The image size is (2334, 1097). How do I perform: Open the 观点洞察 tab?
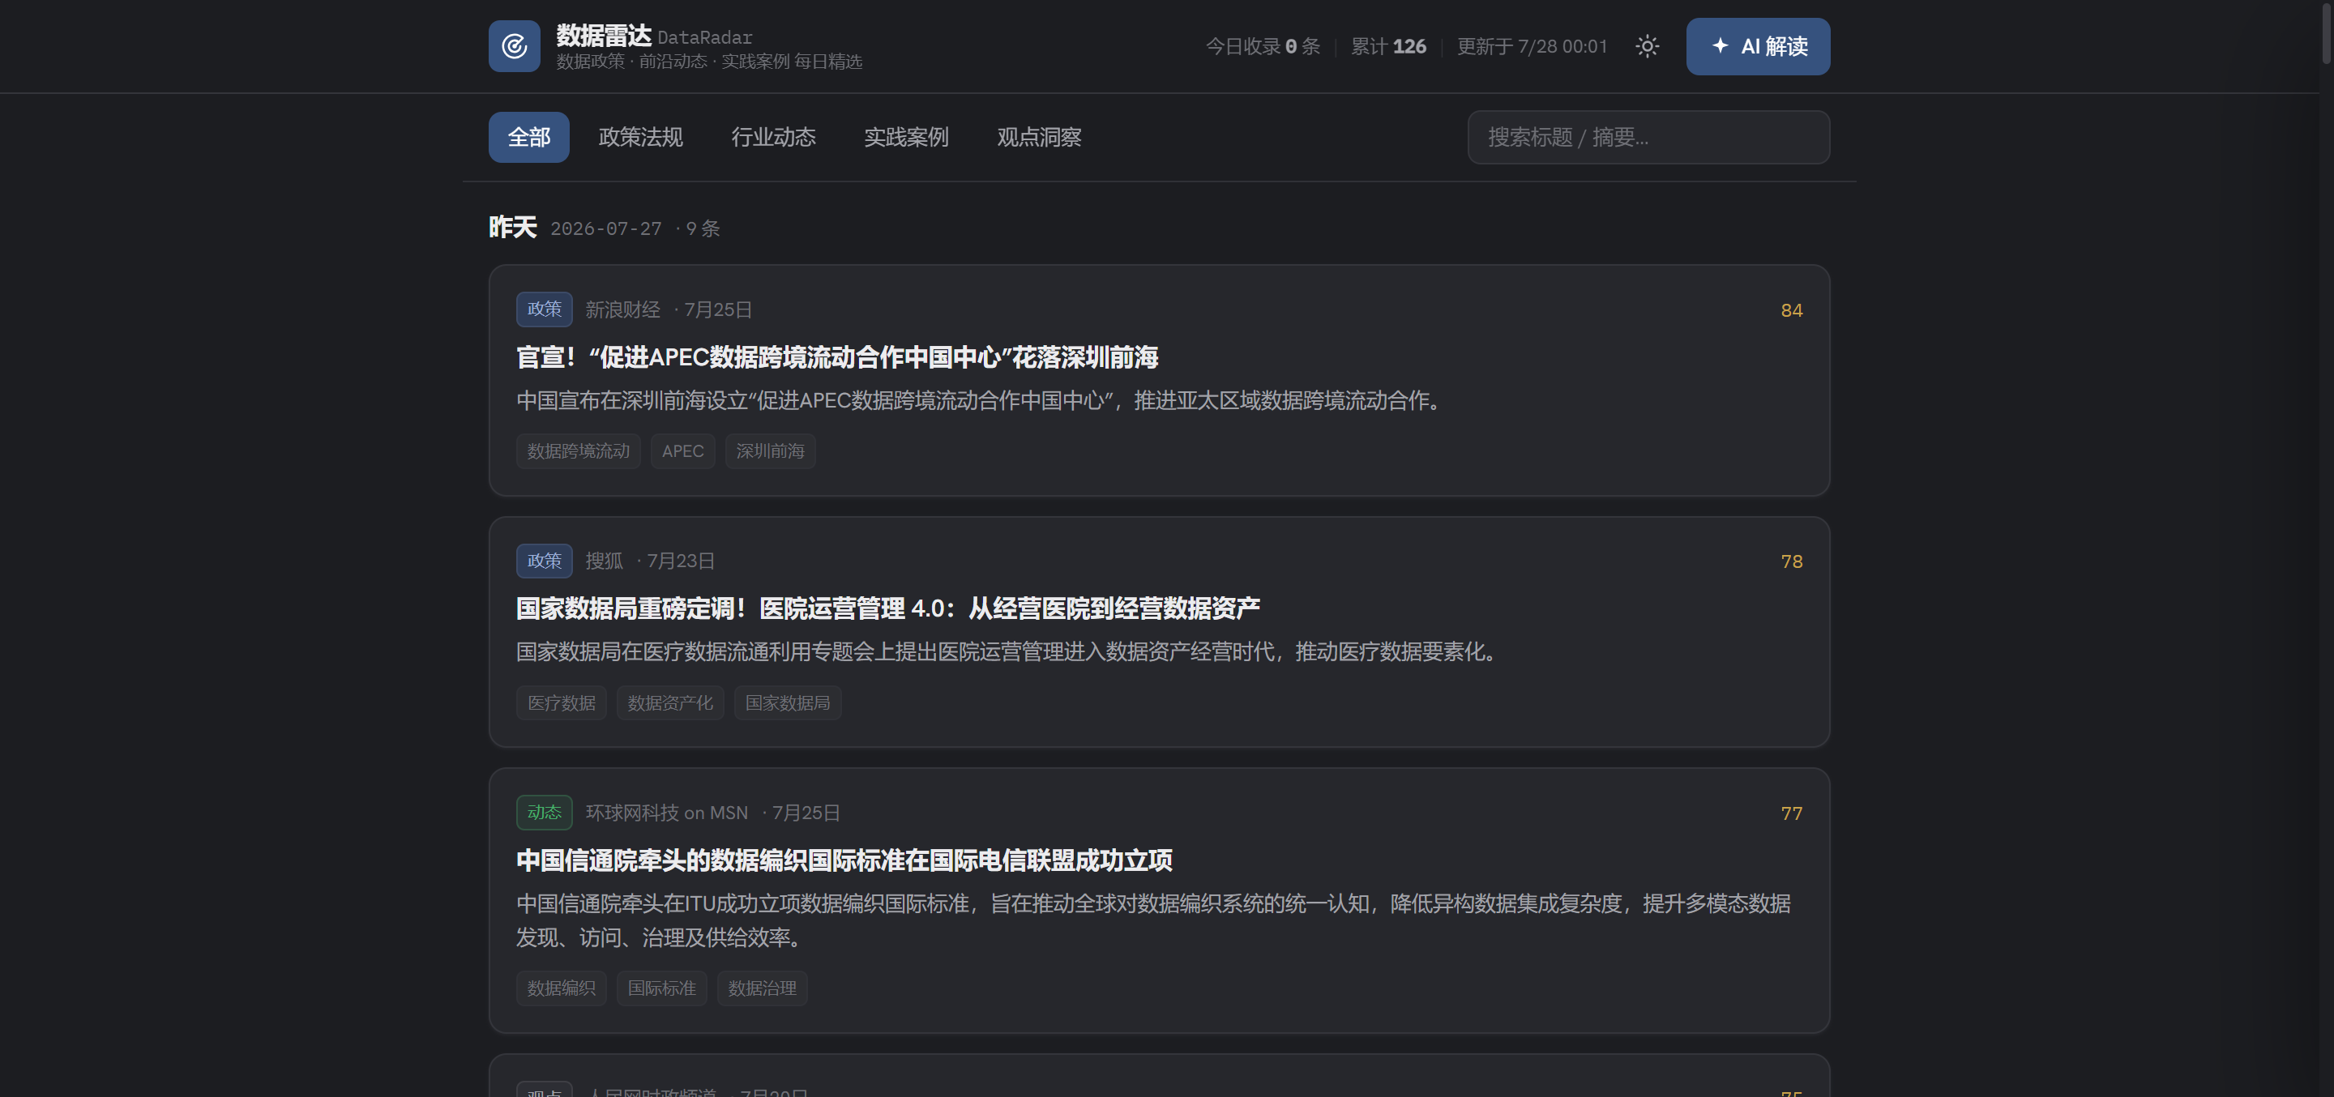click(1038, 137)
